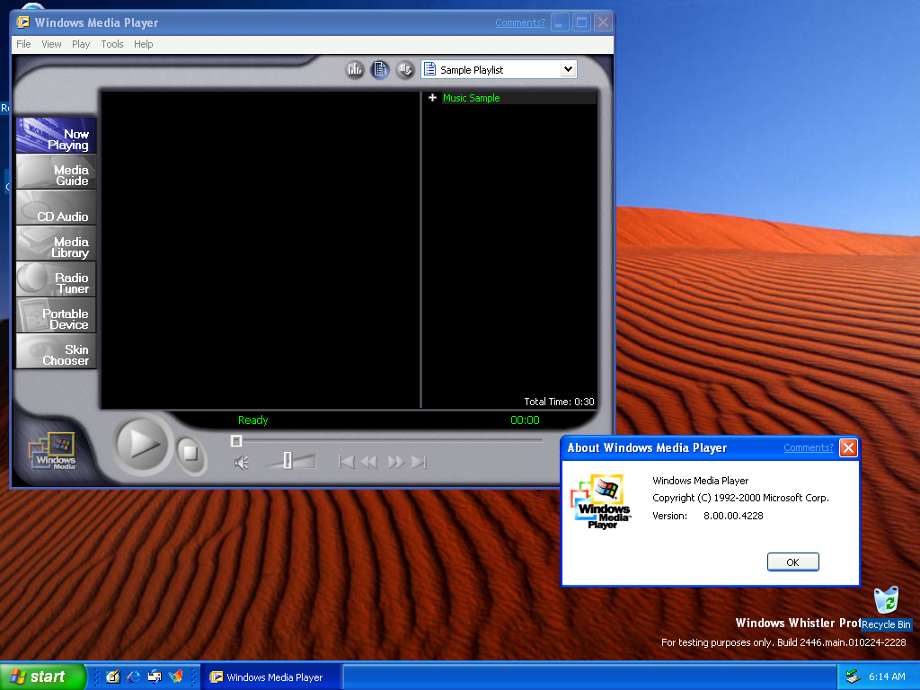Image resolution: width=920 pixels, height=690 pixels.
Task: Open the Skin Chooser
Action: coord(57,354)
